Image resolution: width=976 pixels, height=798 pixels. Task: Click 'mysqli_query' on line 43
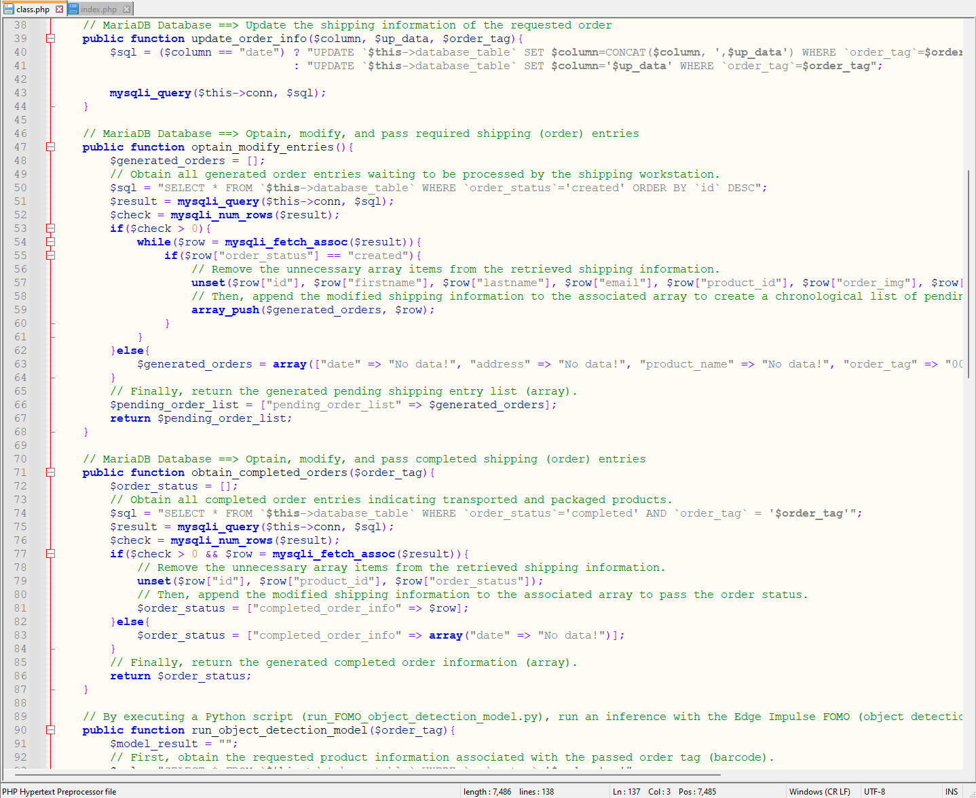pos(151,93)
